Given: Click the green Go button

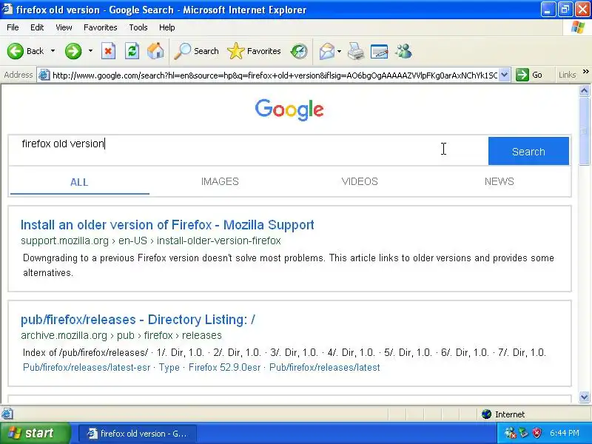Looking at the screenshot, I should 529,75.
